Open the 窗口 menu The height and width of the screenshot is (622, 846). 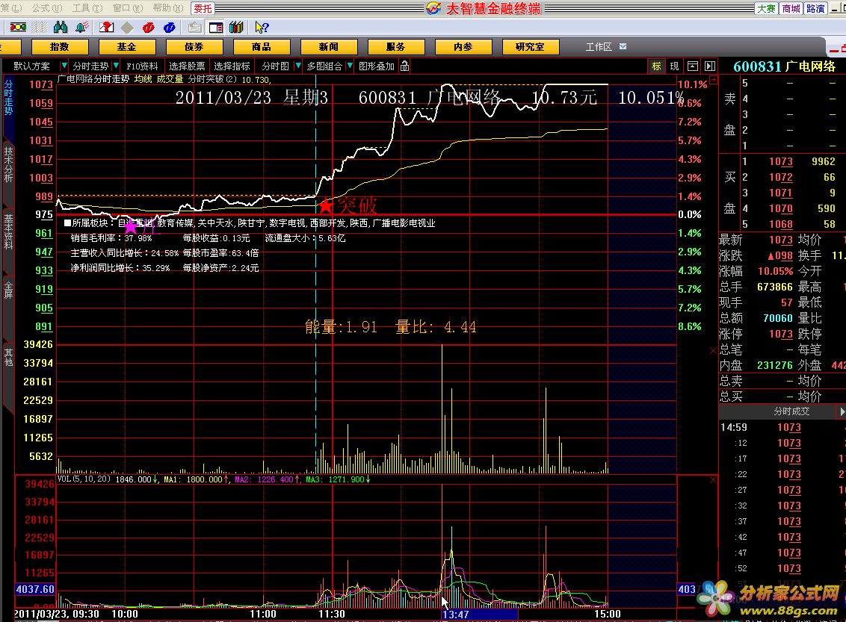(x=128, y=8)
